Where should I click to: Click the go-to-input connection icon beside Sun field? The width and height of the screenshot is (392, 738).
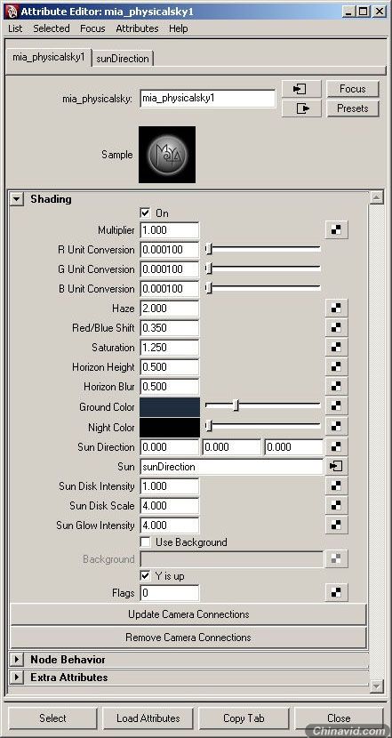point(336,467)
